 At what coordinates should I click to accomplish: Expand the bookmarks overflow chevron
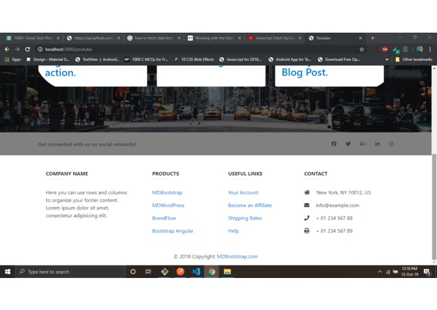tap(387, 60)
